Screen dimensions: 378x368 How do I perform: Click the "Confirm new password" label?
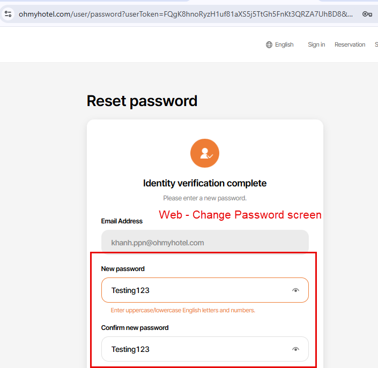[x=135, y=328]
